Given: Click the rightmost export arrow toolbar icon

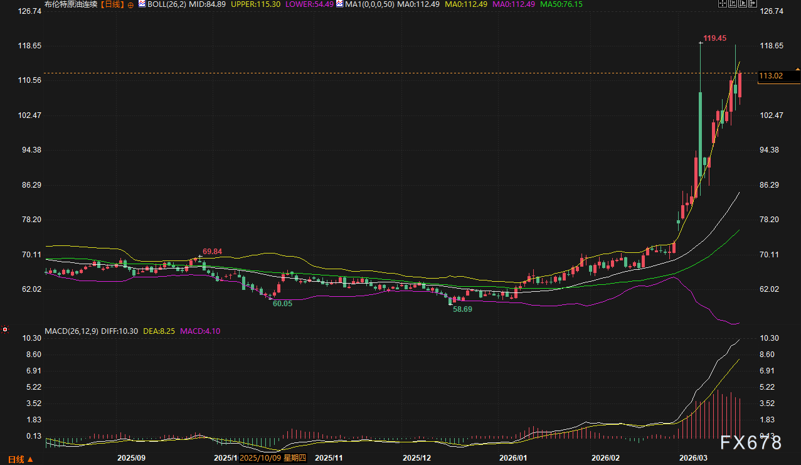Looking at the screenshot, I should (753, 4).
